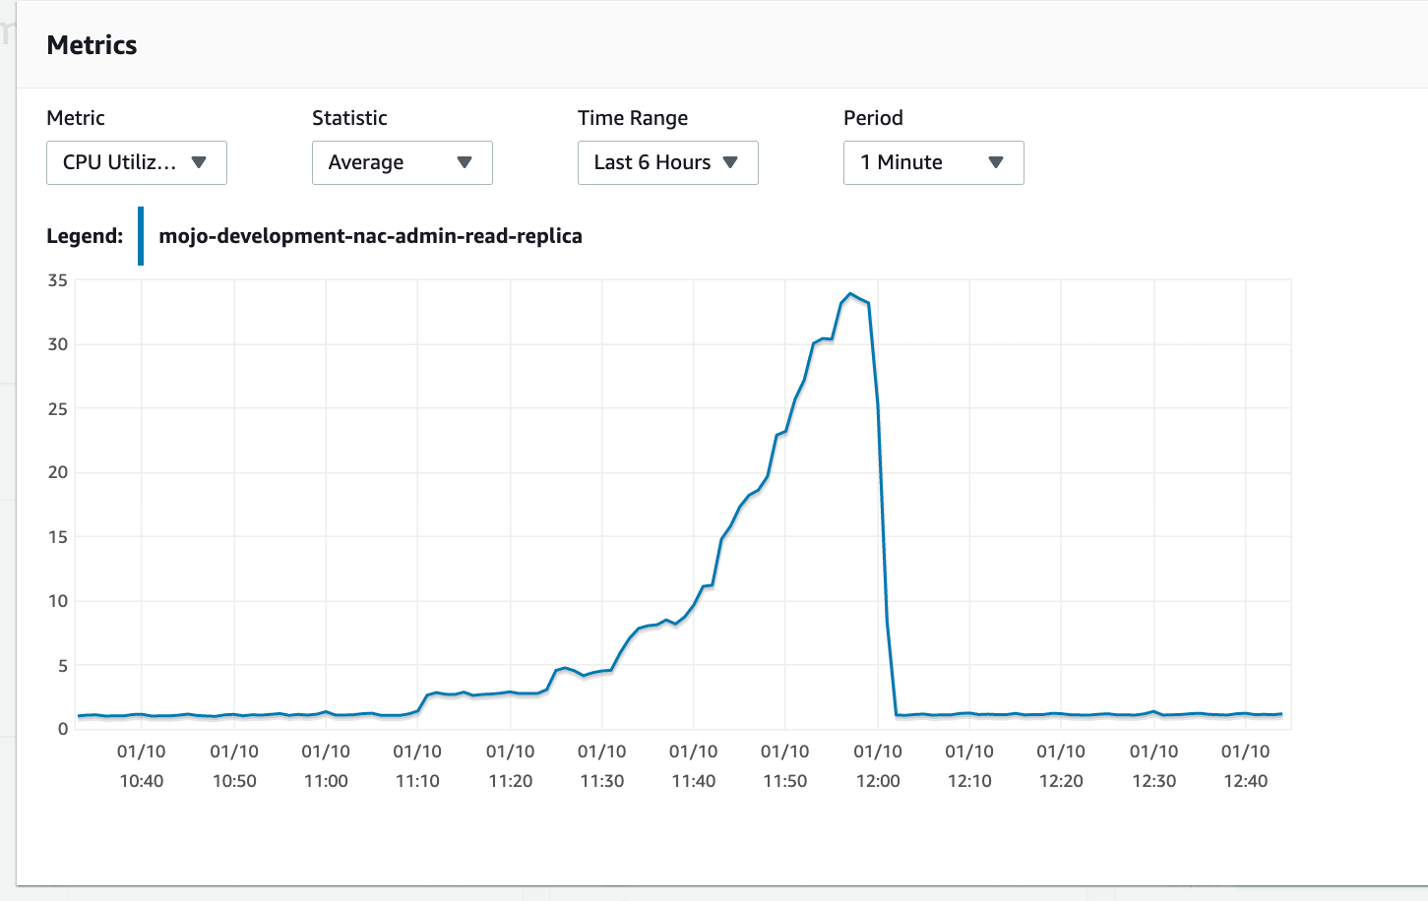
Task: Select the mojo-development-nac-admin-read-replica legend label
Action: [x=370, y=236]
